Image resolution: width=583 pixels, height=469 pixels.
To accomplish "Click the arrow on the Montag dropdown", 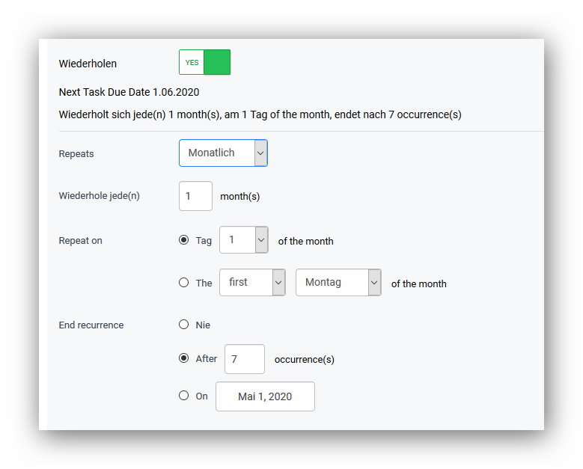I will (x=374, y=283).
